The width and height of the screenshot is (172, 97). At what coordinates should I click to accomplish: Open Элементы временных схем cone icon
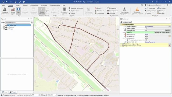pos(137,11)
